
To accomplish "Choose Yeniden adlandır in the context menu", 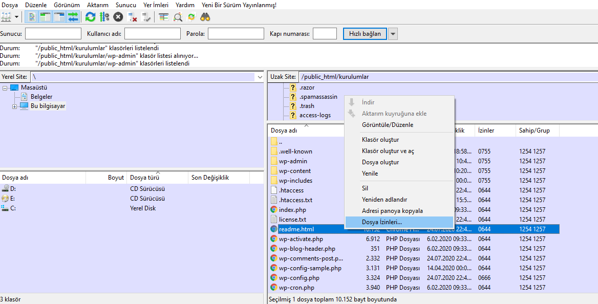I will click(399, 200).
